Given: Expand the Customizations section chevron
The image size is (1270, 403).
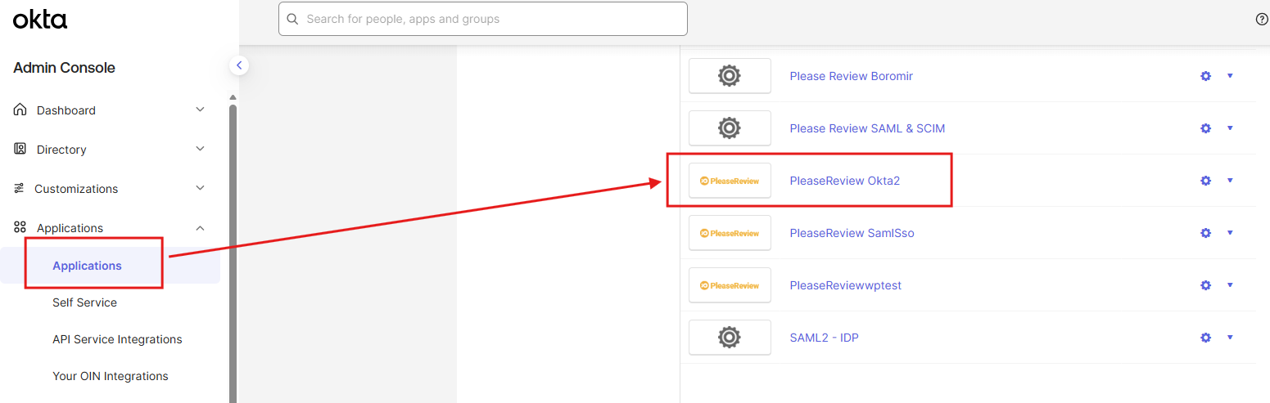Looking at the screenshot, I should [200, 188].
